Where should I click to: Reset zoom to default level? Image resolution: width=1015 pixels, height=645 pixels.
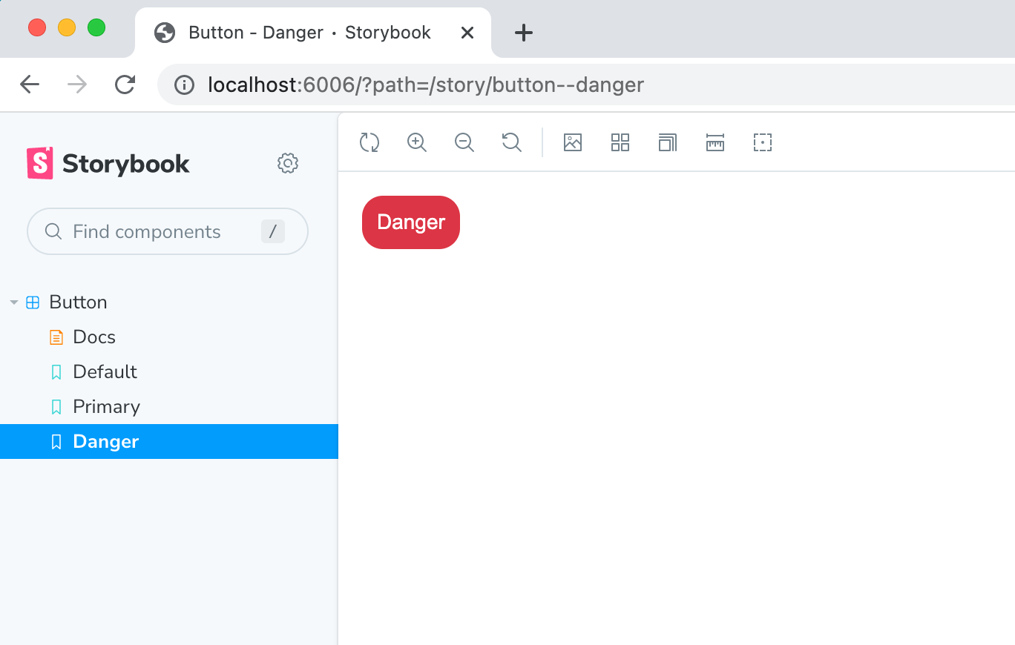[x=511, y=142]
